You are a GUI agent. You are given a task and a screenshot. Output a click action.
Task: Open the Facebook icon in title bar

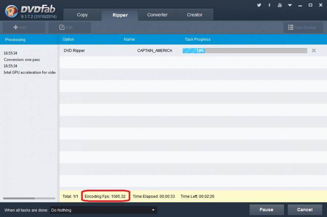pyautogui.click(x=269, y=5)
